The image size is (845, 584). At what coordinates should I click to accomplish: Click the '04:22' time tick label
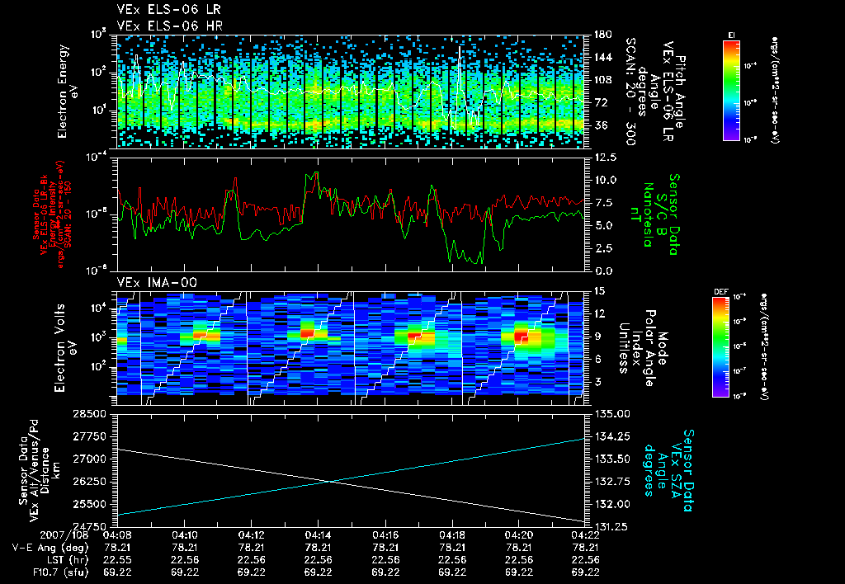pyautogui.click(x=586, y=535)
